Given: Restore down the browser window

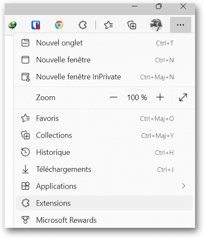Looking at the screenshot, I should click(x=159, y=6).
